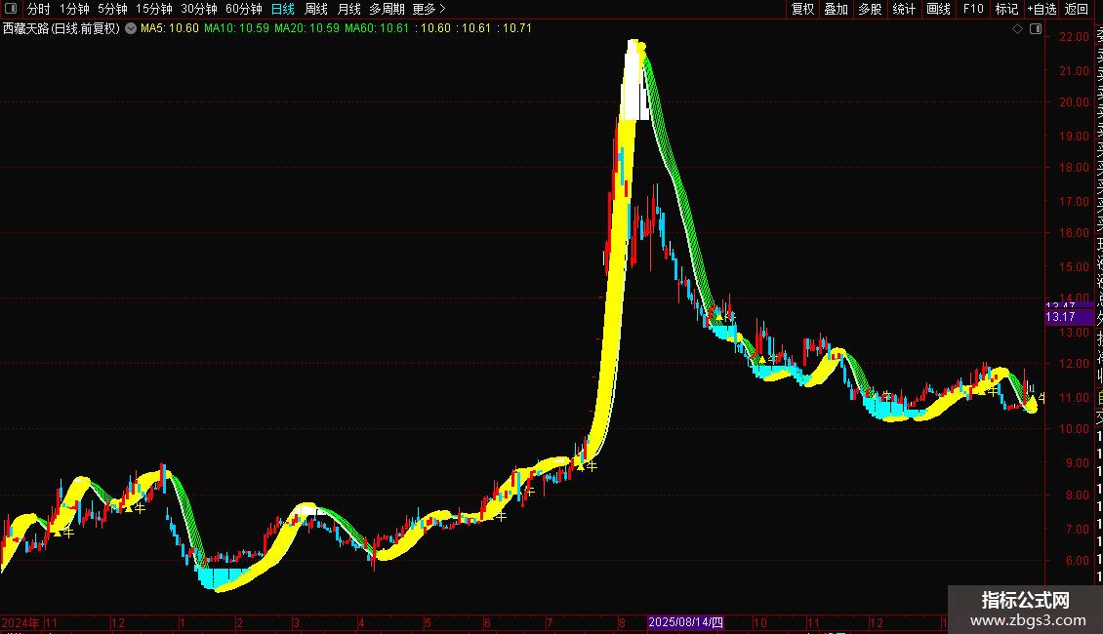
Task: Open the F10 company info page
Action: tap(973, 9)
